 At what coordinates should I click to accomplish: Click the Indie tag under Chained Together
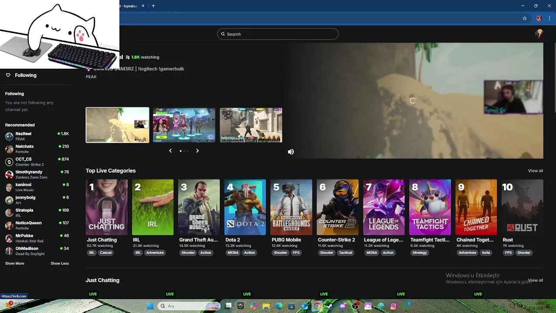[x=486, y=253]
